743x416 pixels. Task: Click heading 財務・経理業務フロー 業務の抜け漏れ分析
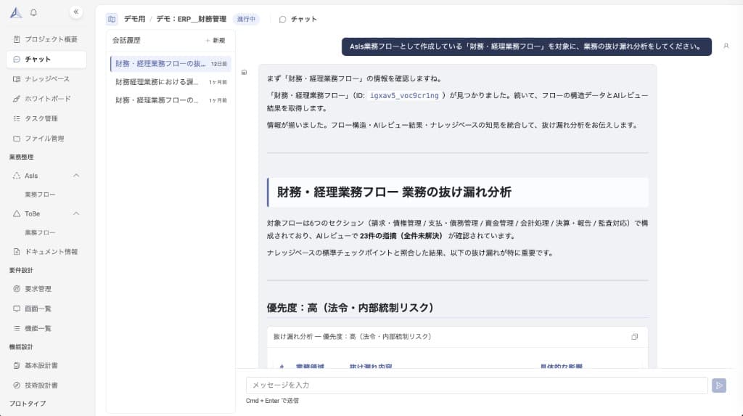tap(394, 192)
